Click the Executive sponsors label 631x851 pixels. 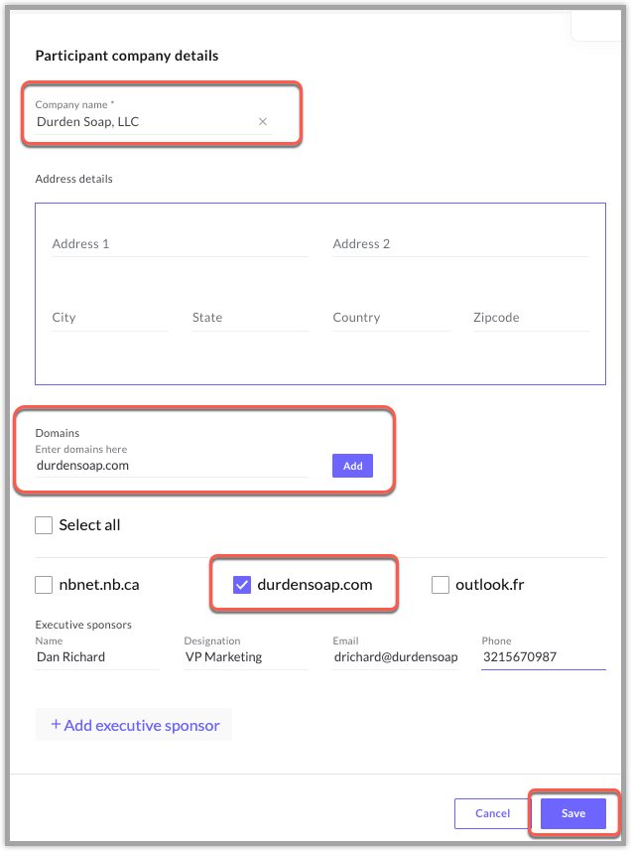(x=83, y=625)
